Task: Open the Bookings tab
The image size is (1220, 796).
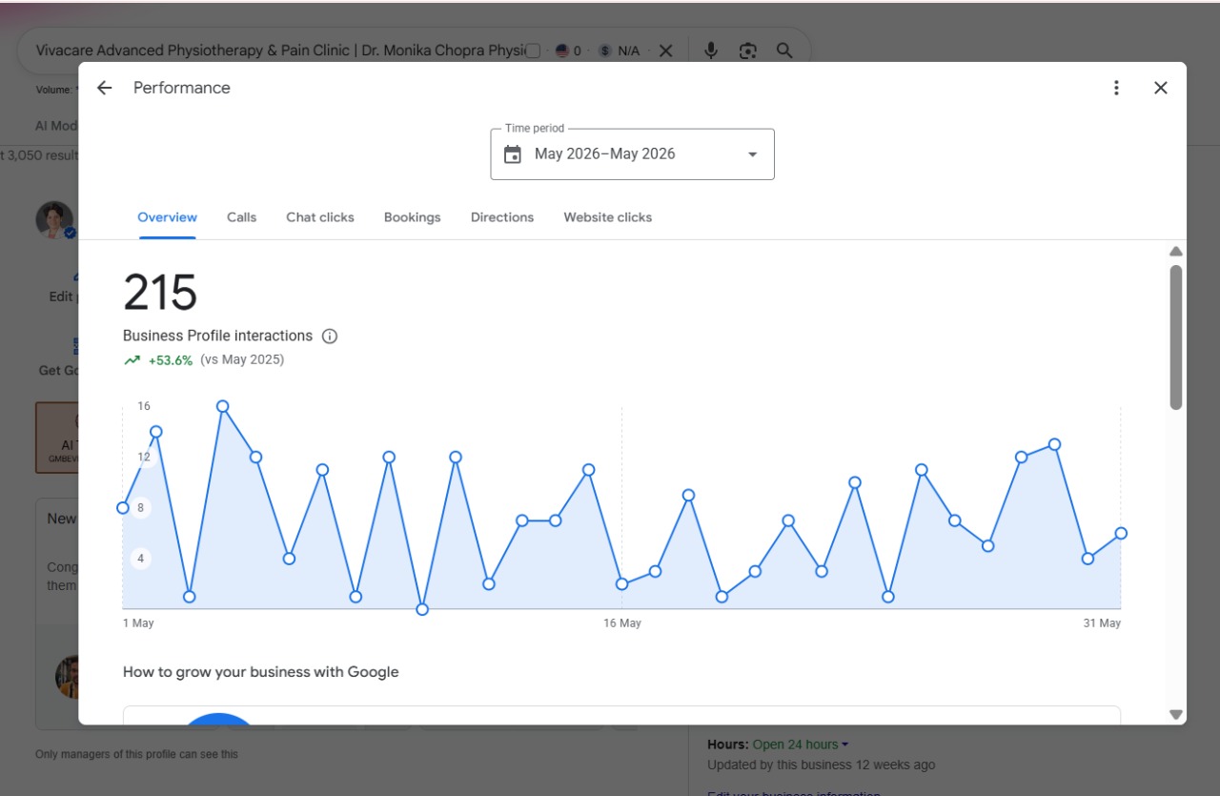Action: pos(413,217)
